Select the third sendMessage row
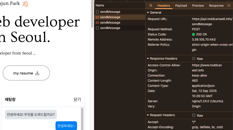 120,23
